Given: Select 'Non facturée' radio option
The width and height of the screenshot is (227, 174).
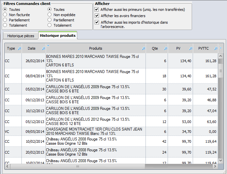Looking at the screenshot, I should click(5, 14).
